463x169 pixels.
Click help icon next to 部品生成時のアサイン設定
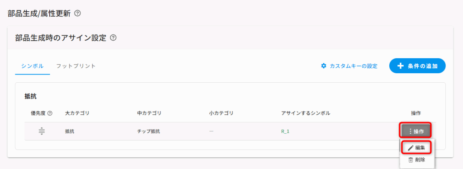click(x=113, y=38)
